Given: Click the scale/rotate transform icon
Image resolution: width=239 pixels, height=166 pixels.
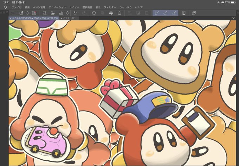Looking at the screenshot, I should click(x=119, y=13).
